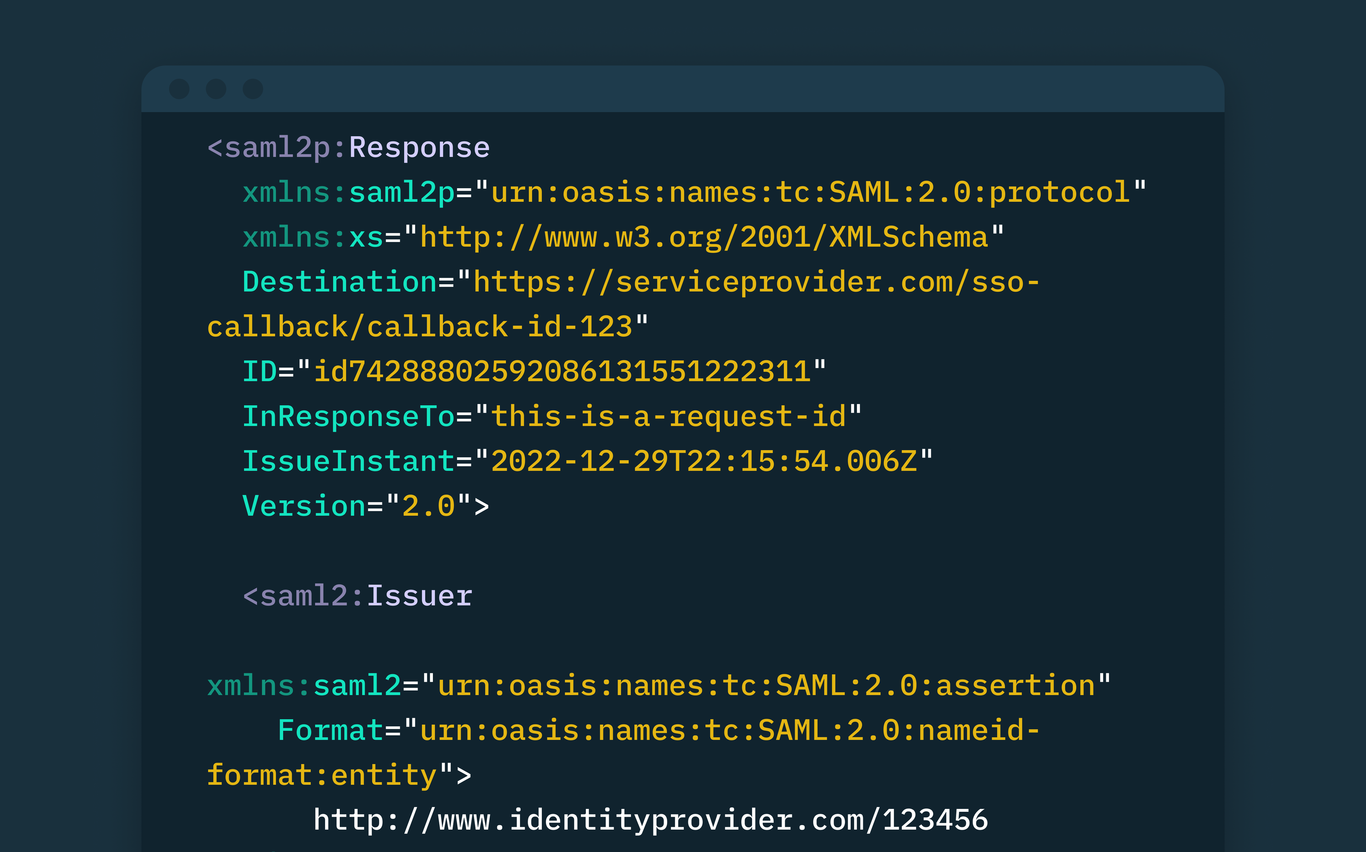Screen dimensions: 1366x852
Task: Click the middle window dot in title bar
Action: (x=216, y=89)
